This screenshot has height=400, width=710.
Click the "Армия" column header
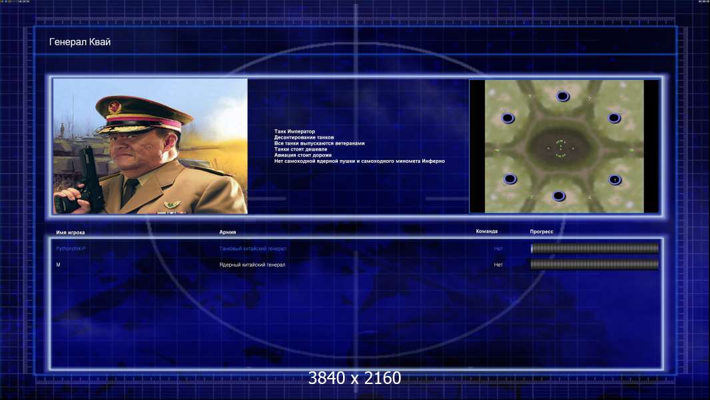227,232
